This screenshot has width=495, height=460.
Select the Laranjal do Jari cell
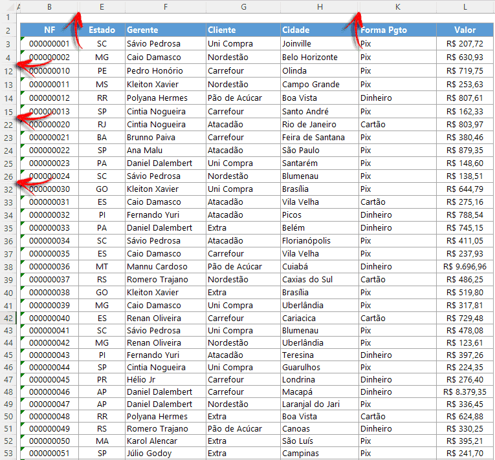pos(320,404)
